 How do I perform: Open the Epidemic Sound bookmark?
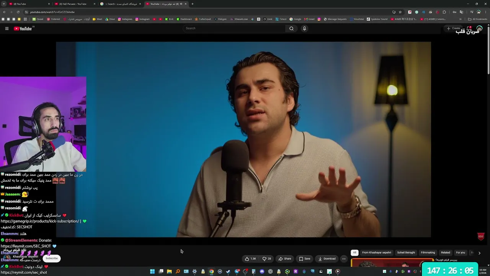point(377,19)
